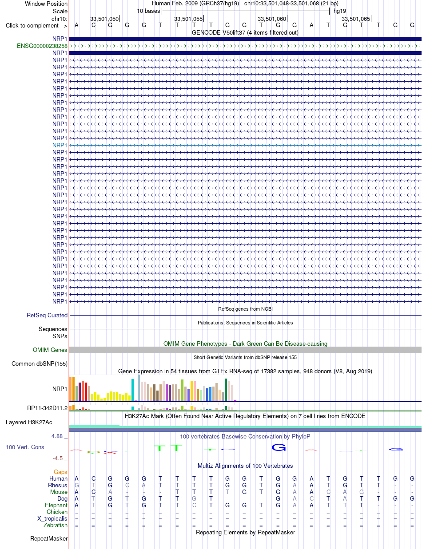Open 'Short Genetic Variants from dbSNP release 155'

[245, 357]
